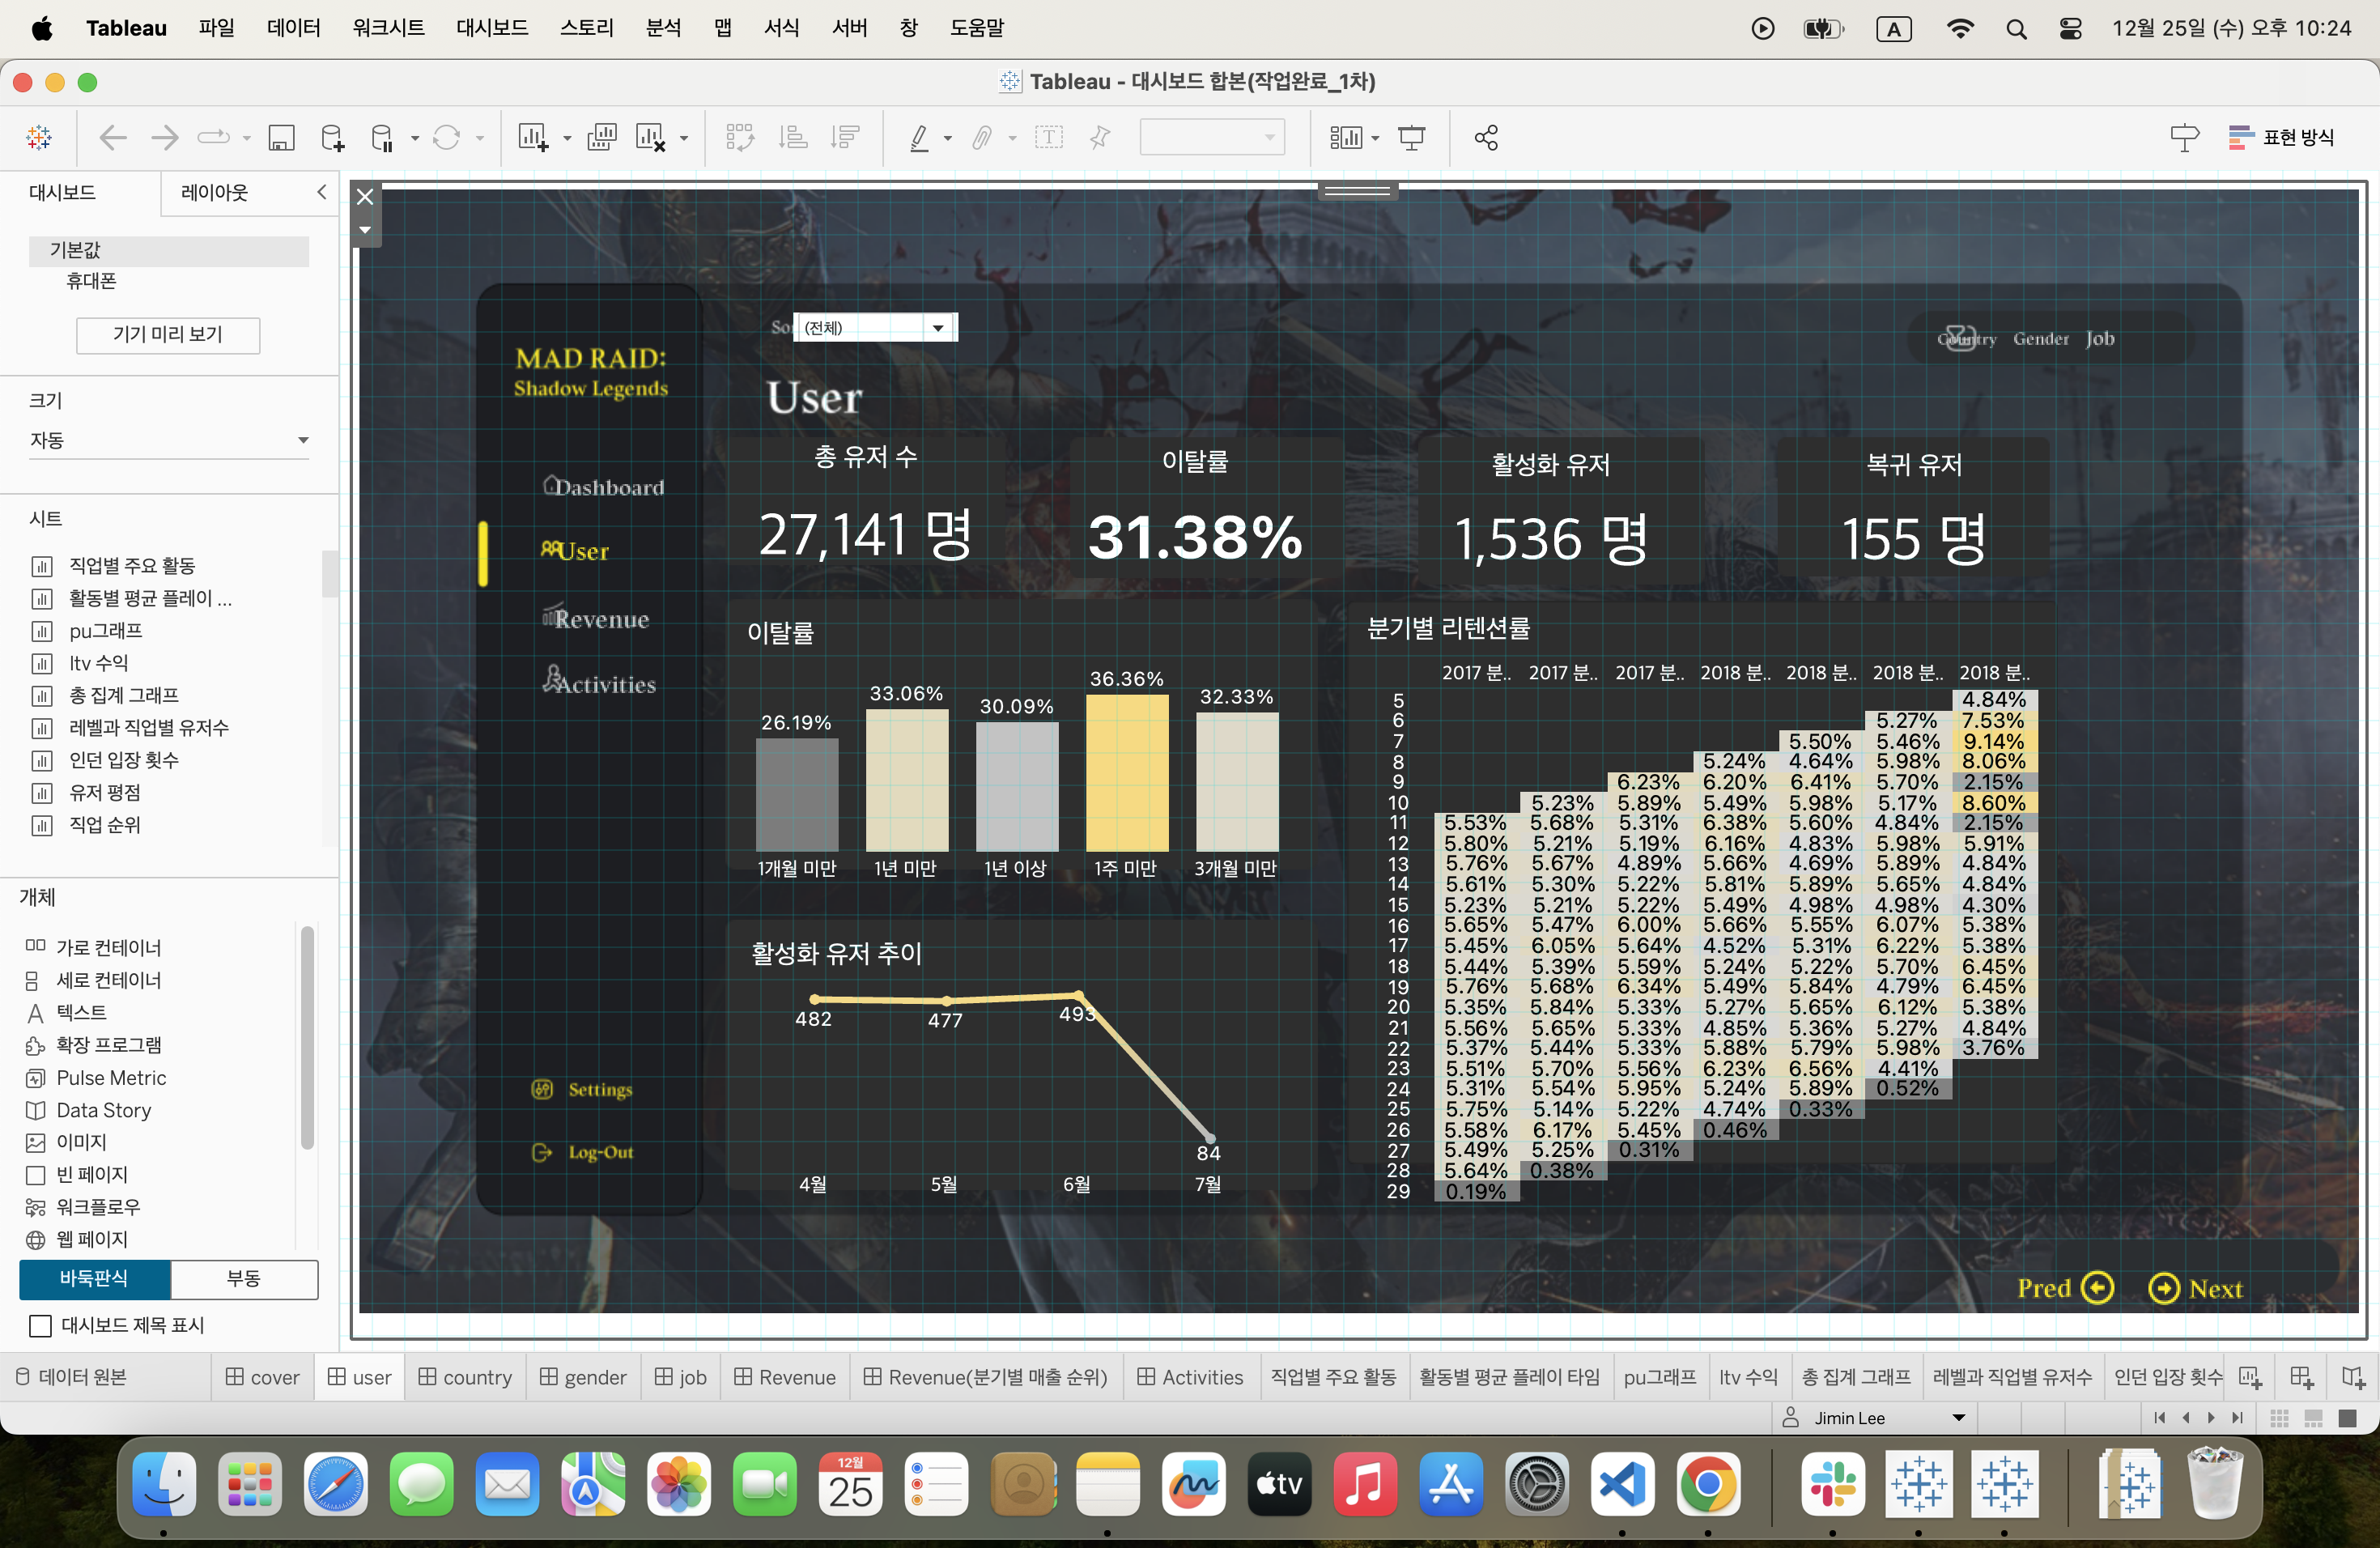Image resolution: width=2380 pixels, height=1548 pixels.
Task: Select 레벨과 직업별 유저수 in sheet list
Action: [x=149, y=728]
